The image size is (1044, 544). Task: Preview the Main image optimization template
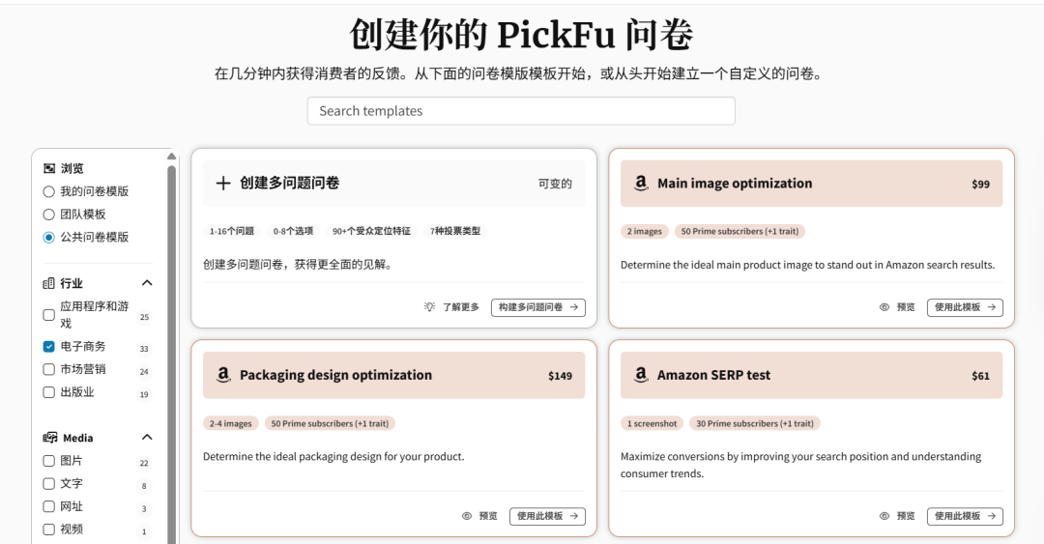coord(897,307)
